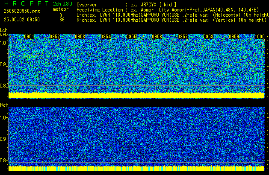The width and height of the screenshot is (269, 175).
Task: Click the 0953 time marker
Action: [80, 36]
